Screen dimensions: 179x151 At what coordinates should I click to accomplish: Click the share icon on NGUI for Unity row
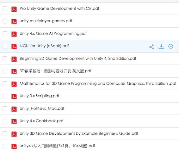tap(151, 47)
